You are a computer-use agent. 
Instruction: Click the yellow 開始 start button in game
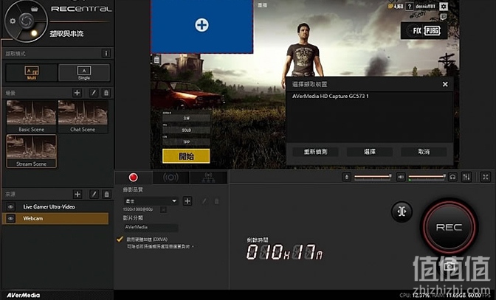point(186,156)
